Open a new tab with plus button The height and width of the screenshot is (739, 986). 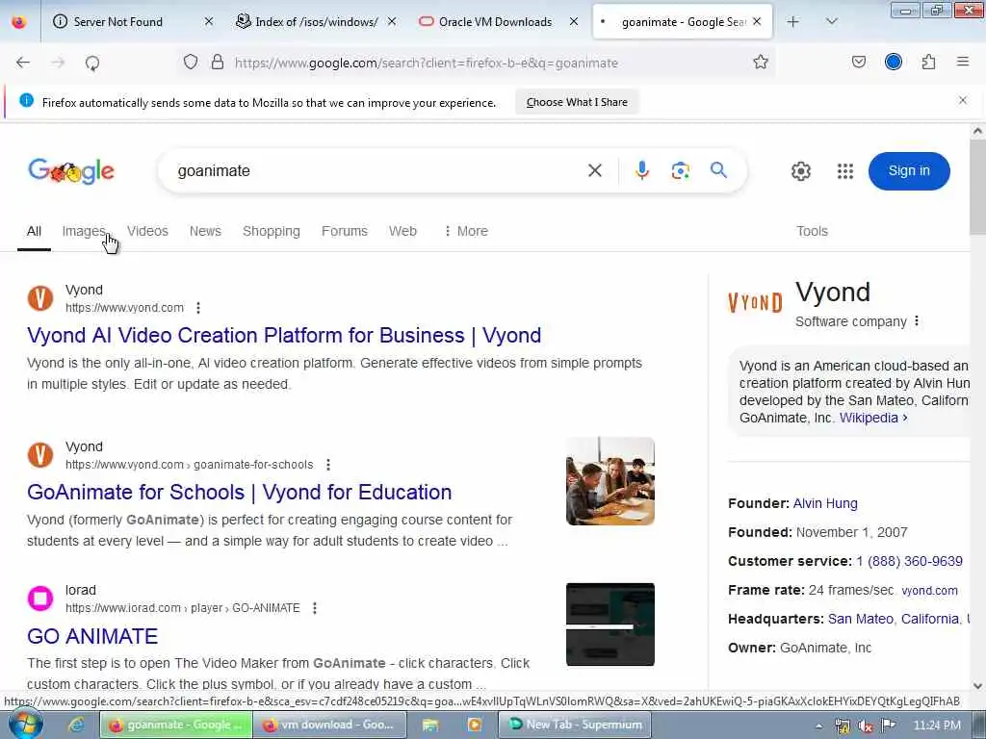pos(793,21)
